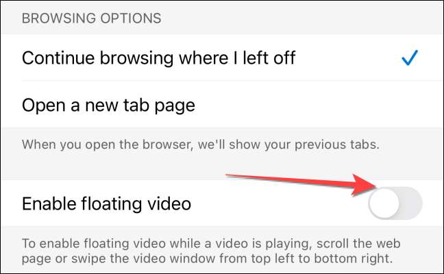Click "scroll the web" in the help text
This screenshot has height=274, width=444.
click(x=358, y=243)
